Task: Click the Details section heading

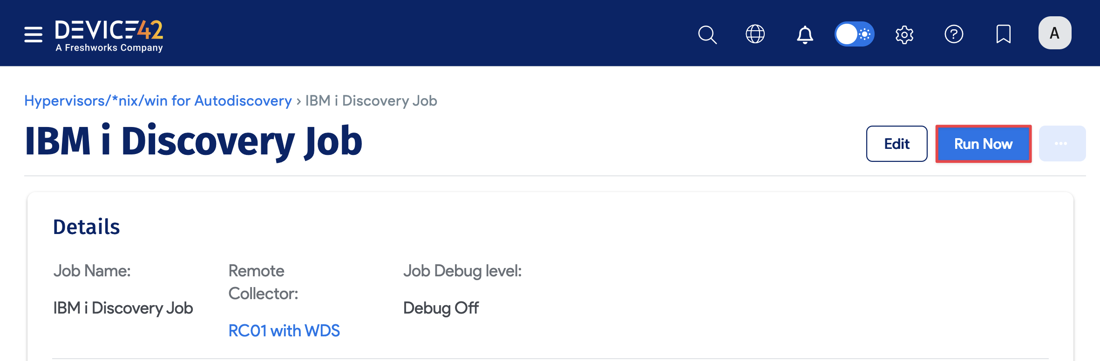Action: pos(87,227)
